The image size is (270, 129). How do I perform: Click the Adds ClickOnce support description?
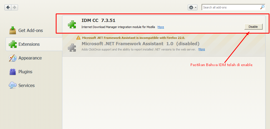coord(139,49)
